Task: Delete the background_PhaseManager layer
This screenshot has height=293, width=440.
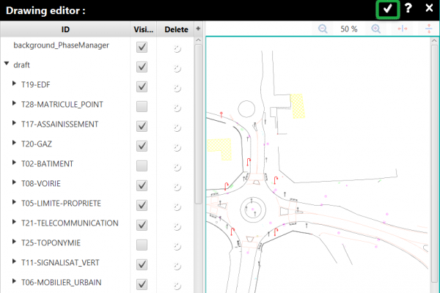Action: pyautogui.click(x=177, y=49)
